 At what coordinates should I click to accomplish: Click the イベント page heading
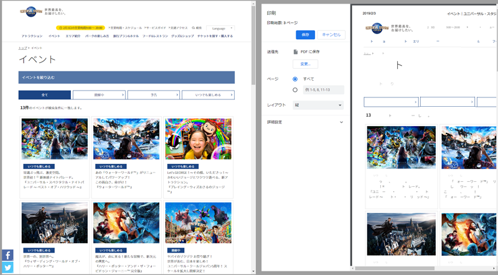click(37, 59)
